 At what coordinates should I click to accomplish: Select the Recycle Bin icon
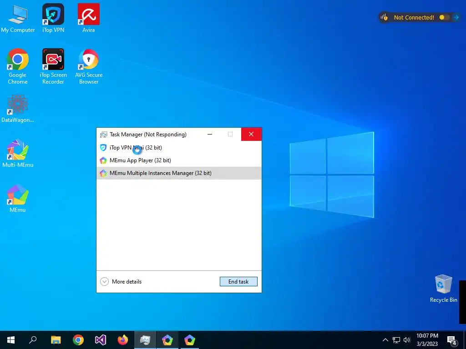pos(443,289)
